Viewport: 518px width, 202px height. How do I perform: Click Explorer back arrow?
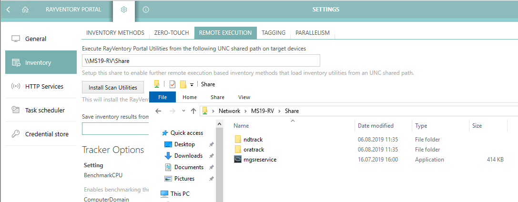158,111
